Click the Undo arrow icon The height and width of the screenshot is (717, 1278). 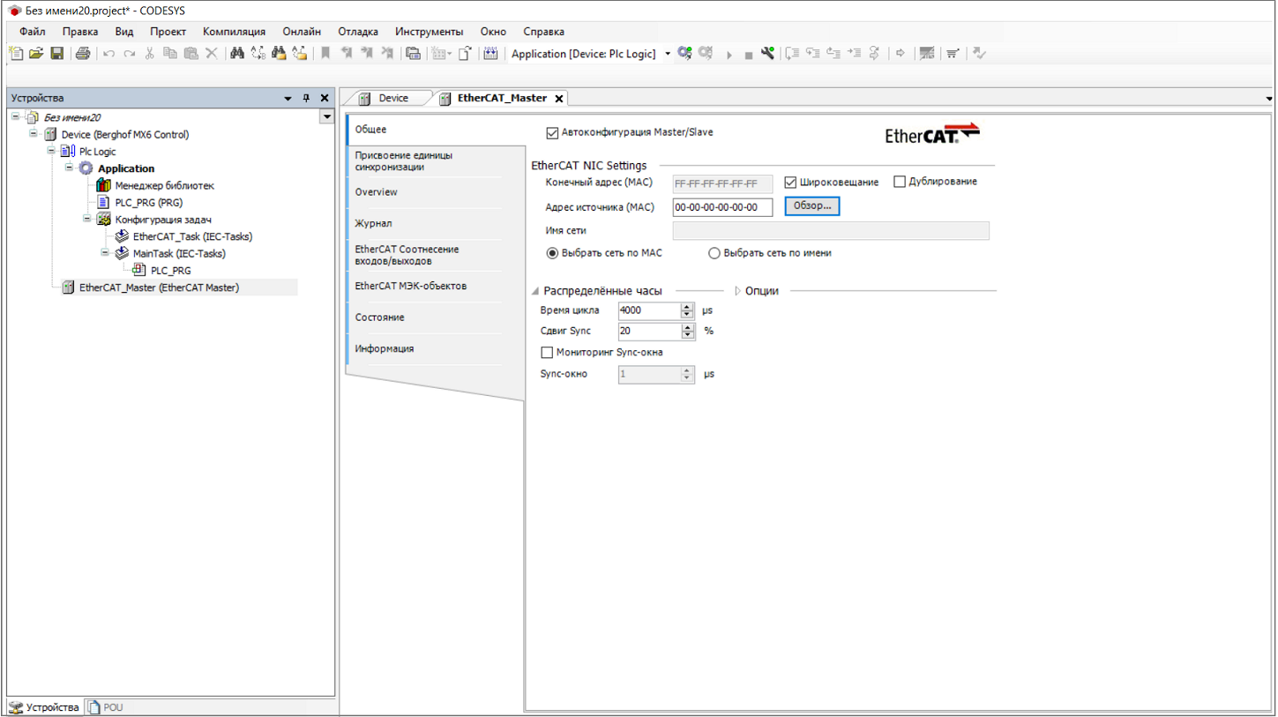coord(108,54)
